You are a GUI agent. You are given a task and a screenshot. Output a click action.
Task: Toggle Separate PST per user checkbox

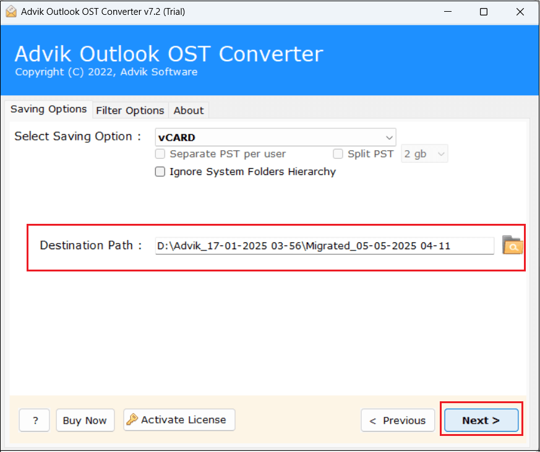click(x=160, y=153)
